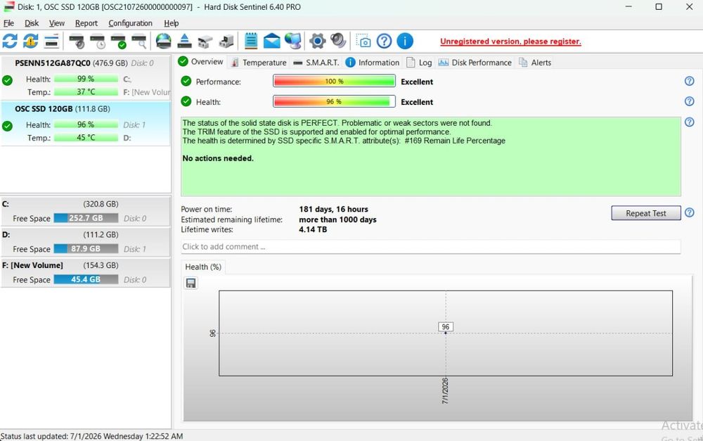The image size is (703, 441).
Task: Select the Health (%) graph tab
Action: (x=203, y=267)
